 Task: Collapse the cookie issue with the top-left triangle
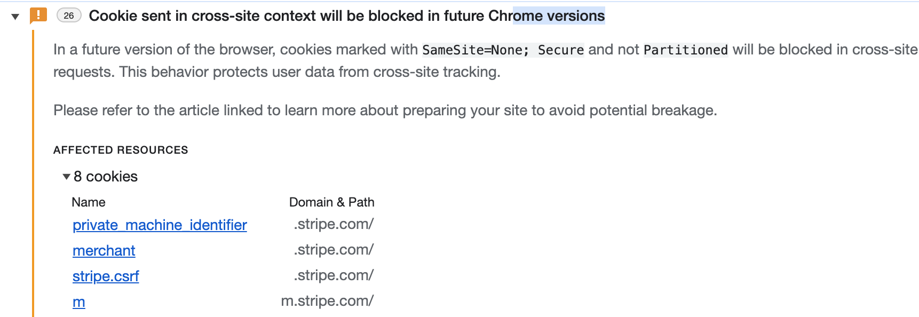[15, 17]
